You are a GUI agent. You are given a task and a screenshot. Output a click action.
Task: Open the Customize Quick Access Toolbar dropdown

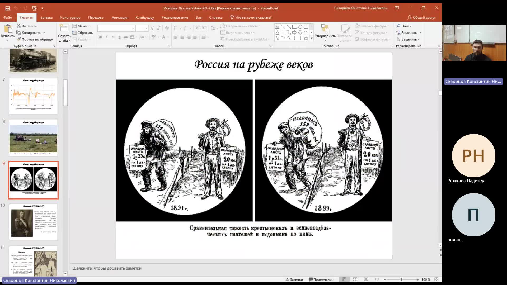(x=42, y=8)
